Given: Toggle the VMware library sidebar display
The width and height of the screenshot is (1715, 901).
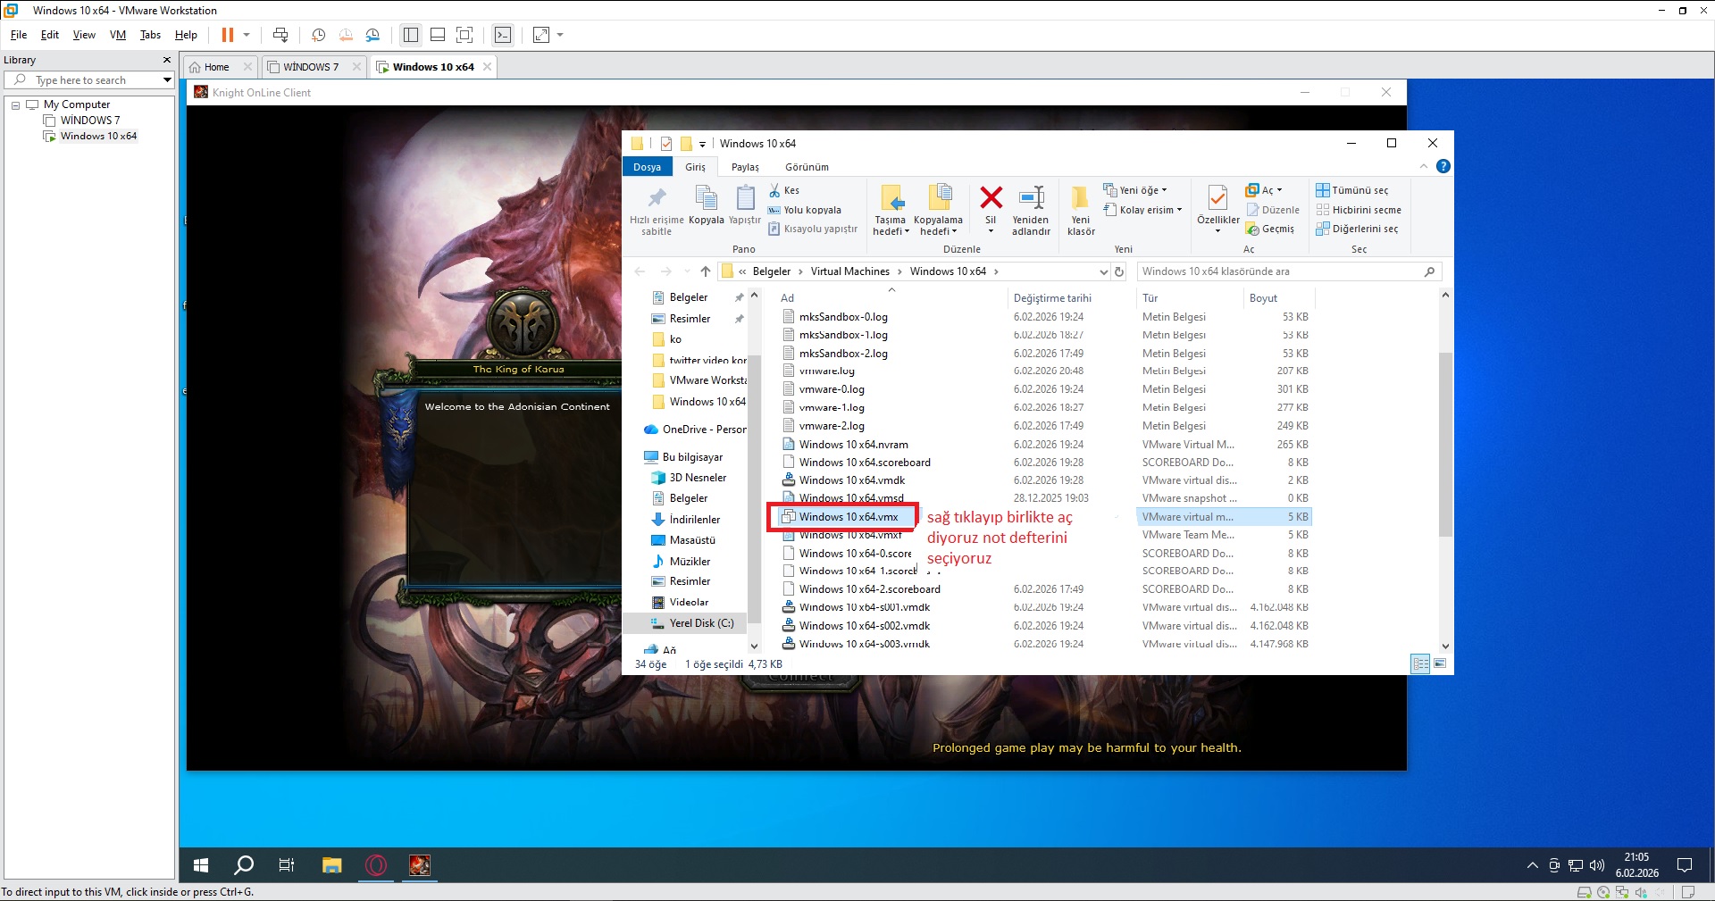Looking at the screenshot, I should pos(411,35).
